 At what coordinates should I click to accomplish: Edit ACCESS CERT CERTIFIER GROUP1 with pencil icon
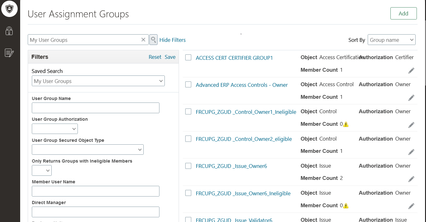click(411, 71)
